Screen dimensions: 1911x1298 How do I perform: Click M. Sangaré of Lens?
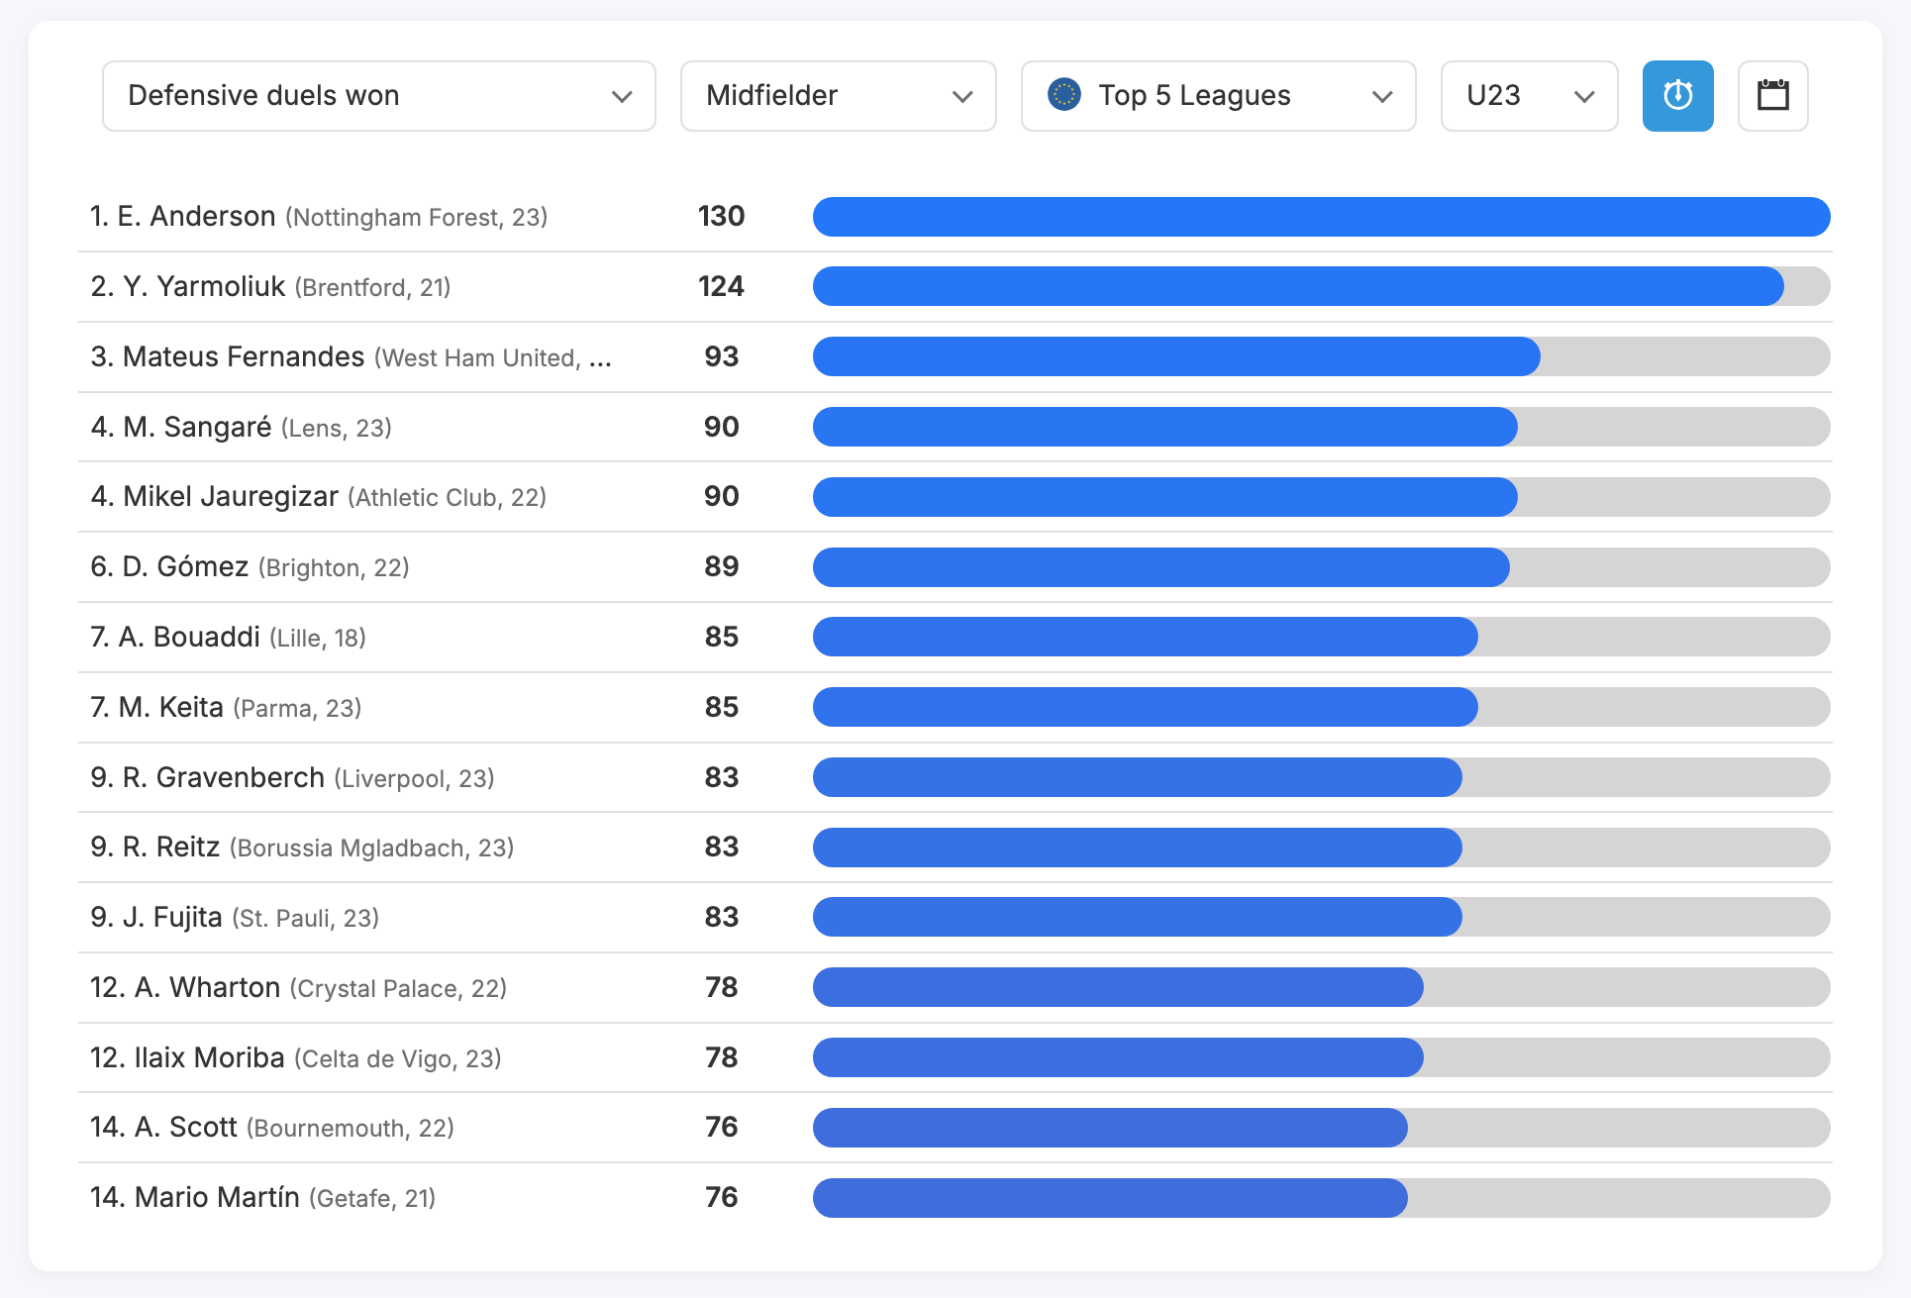[197, 428]
